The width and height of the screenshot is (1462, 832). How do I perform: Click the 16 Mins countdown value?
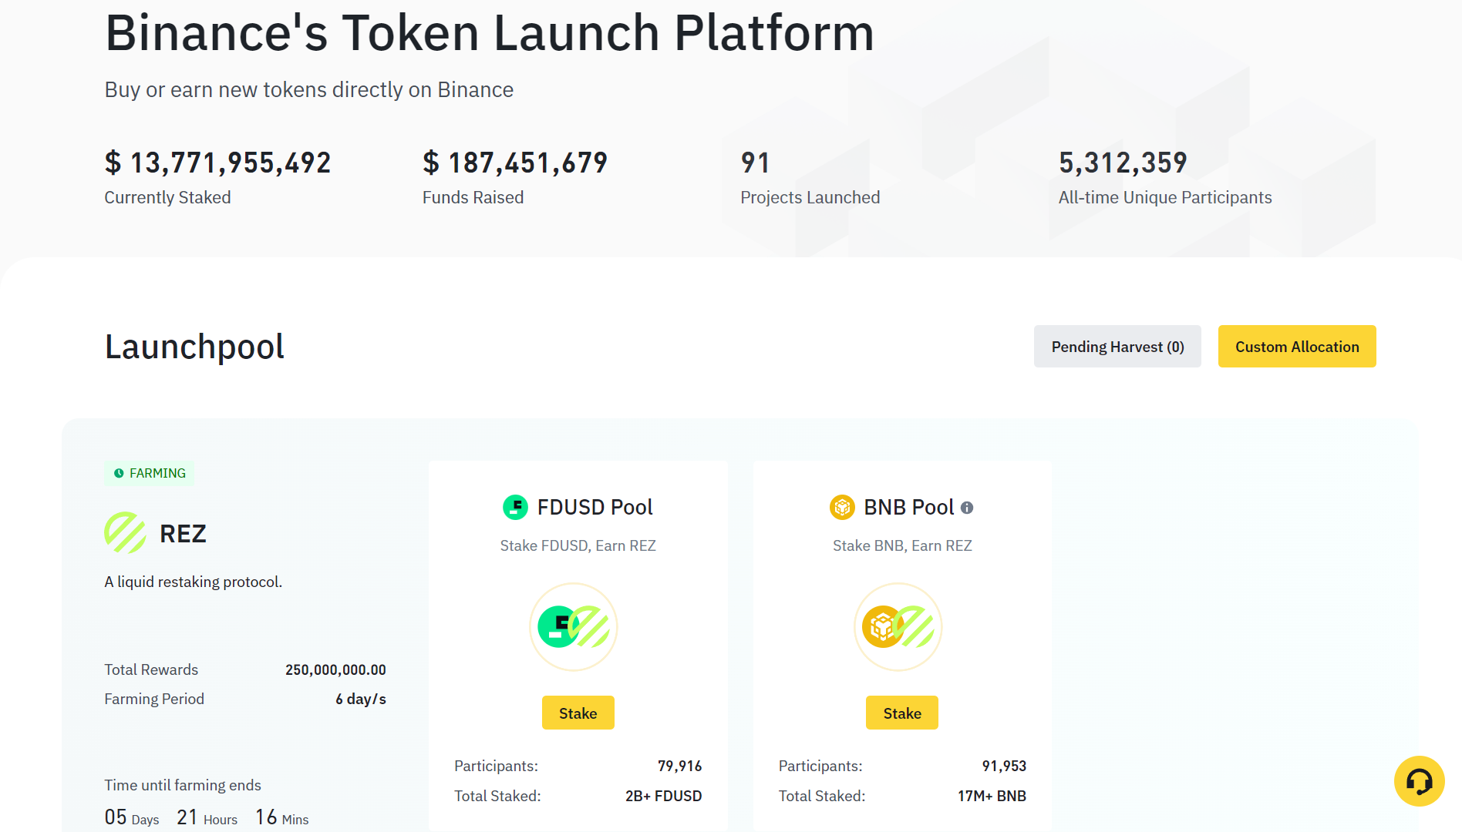coord(281,817)
